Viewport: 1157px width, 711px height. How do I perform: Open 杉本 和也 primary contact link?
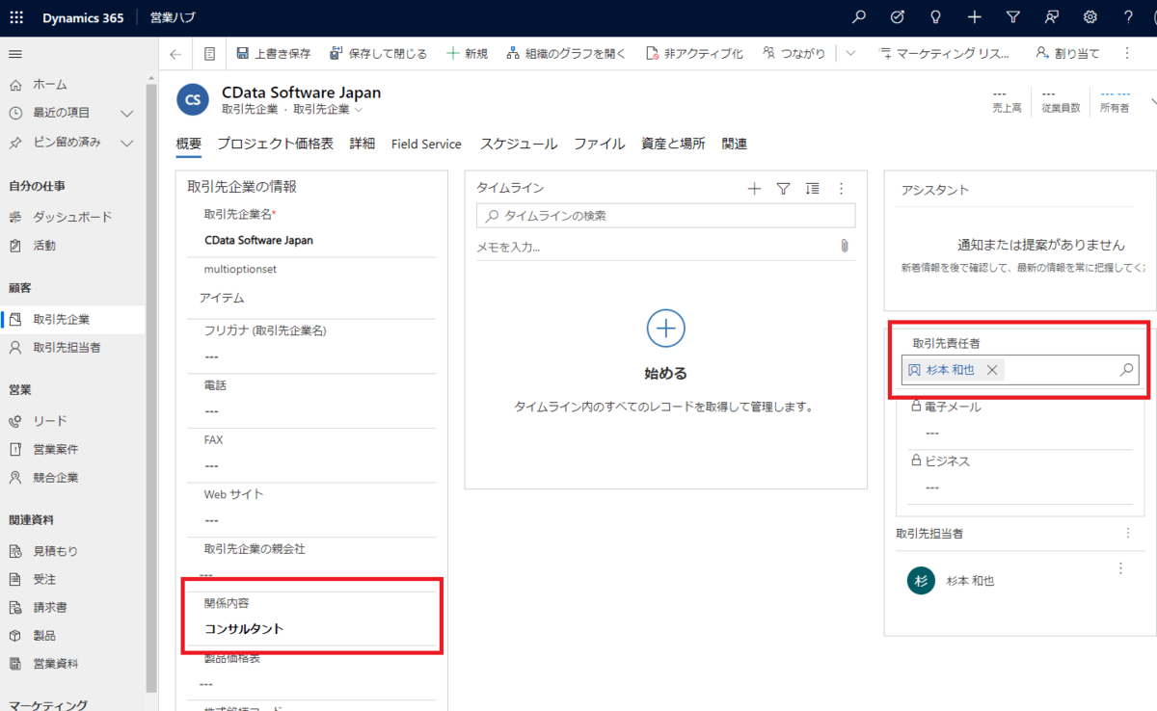(950, 370)
